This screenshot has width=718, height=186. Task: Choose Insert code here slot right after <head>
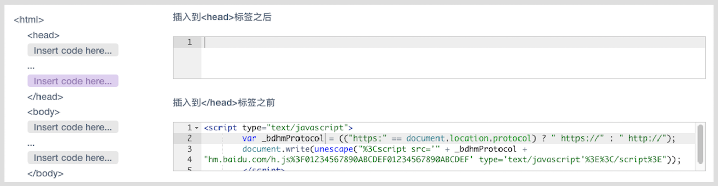pyautogui.click(x=73, y=50)
